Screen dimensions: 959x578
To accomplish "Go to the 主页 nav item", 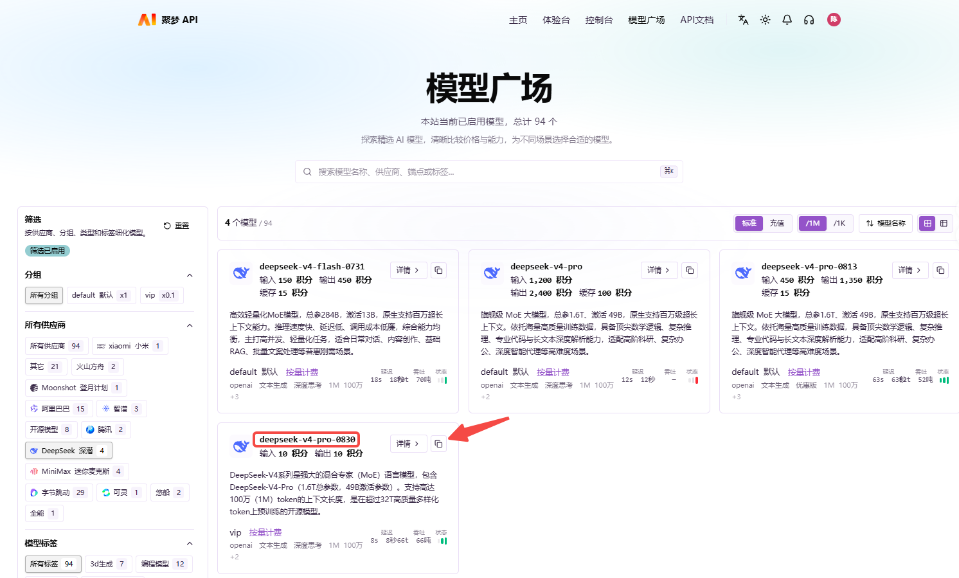I will tap(518, 20).
